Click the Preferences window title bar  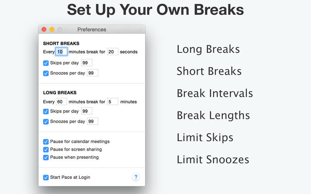pos(92,29)
